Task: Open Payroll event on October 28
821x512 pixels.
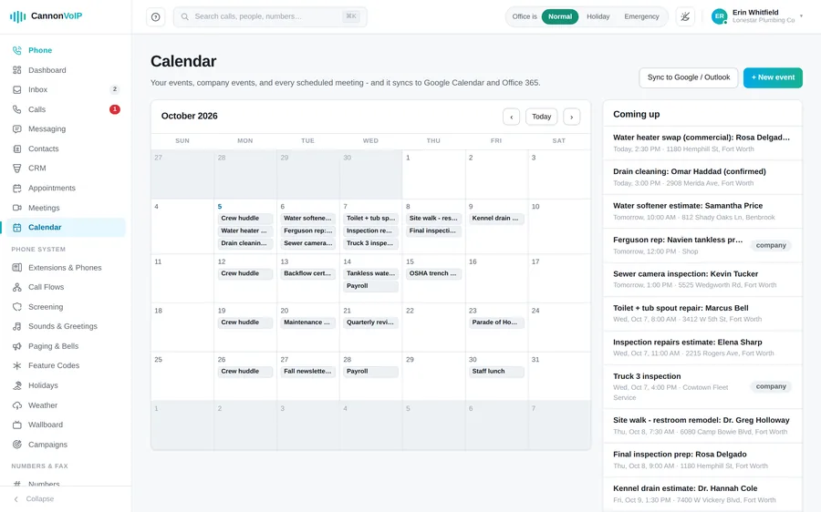Action: (x=370, y=372)
